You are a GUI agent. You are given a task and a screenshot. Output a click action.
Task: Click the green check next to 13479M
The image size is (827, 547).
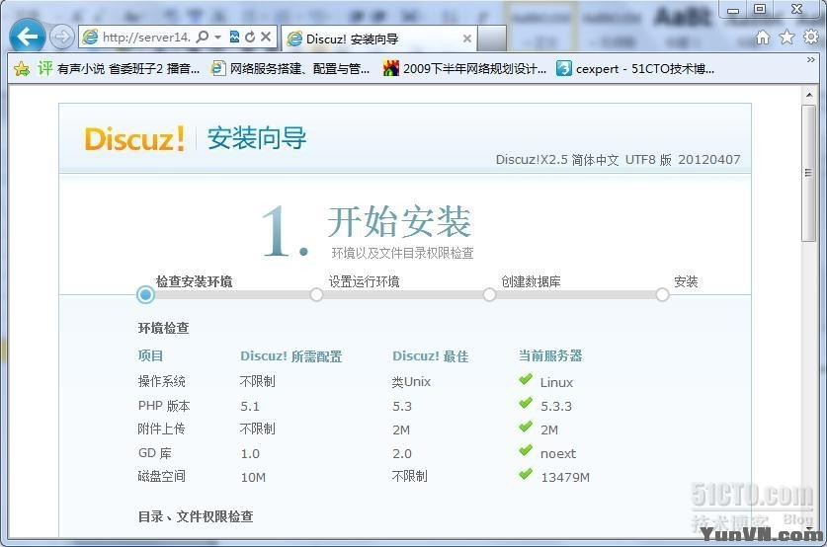(x=526, y=474)
